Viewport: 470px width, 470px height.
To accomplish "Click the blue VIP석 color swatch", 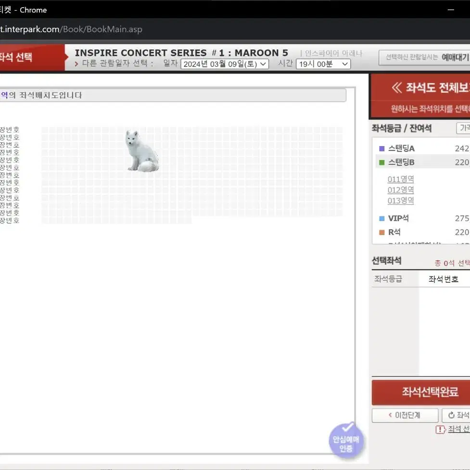I will [x=381, y=218].
